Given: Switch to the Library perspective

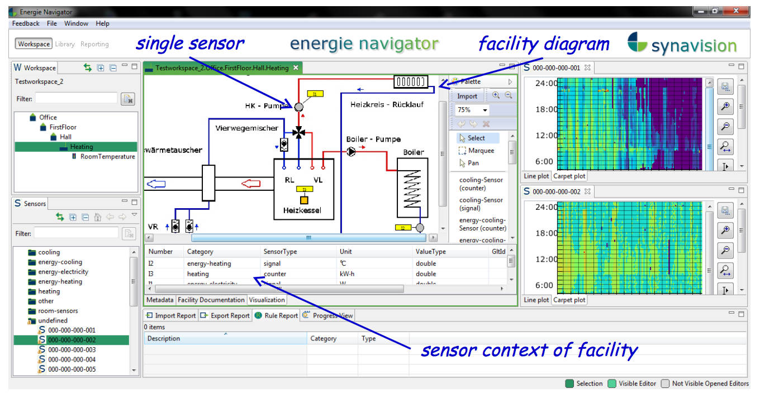Looking at the screenshot, I should [65, 44].
